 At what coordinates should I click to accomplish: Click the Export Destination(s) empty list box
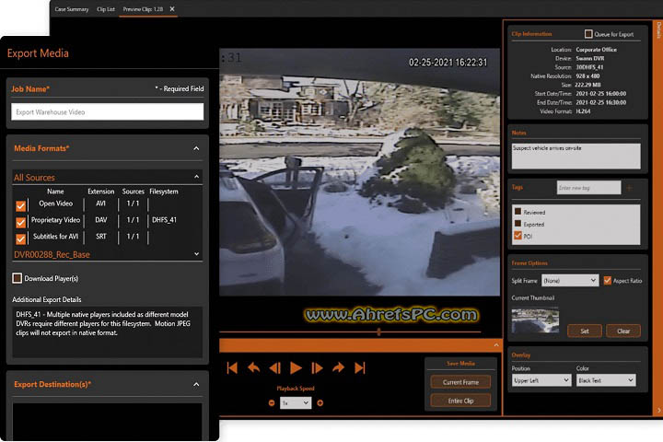[x=108, y=422]
